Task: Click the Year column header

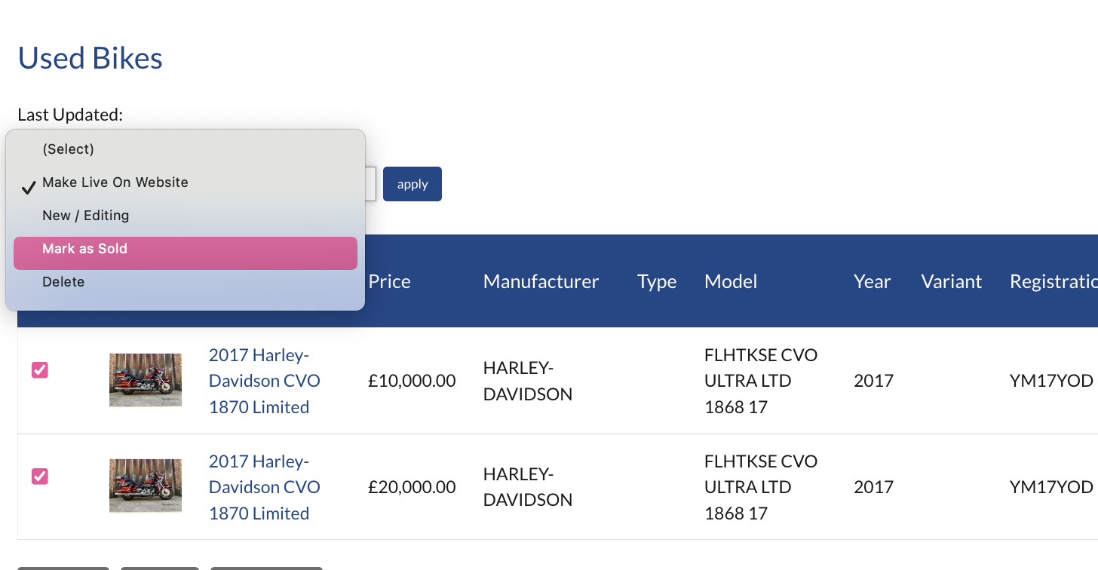Action: [x=873, y=282]
